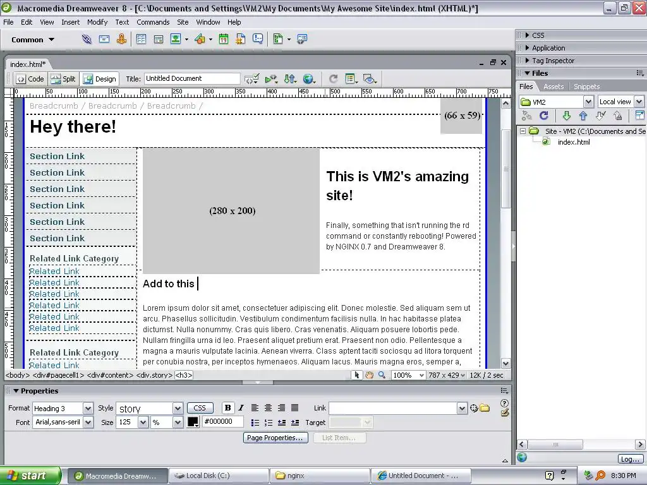
Task: Switch to the Snippets tab
Action: [x=586, y=87]
